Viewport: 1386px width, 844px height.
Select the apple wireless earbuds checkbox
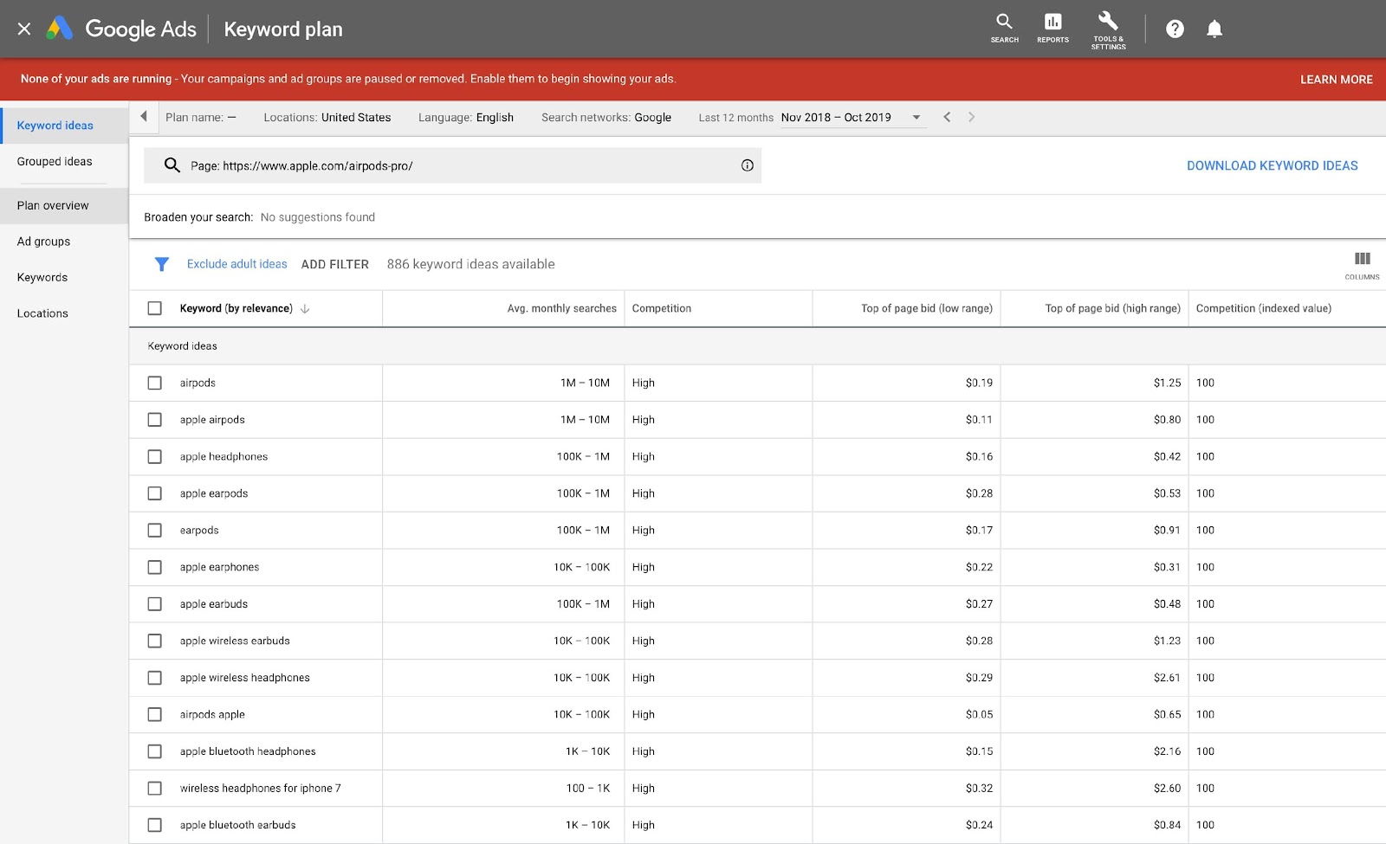point(155,641)
